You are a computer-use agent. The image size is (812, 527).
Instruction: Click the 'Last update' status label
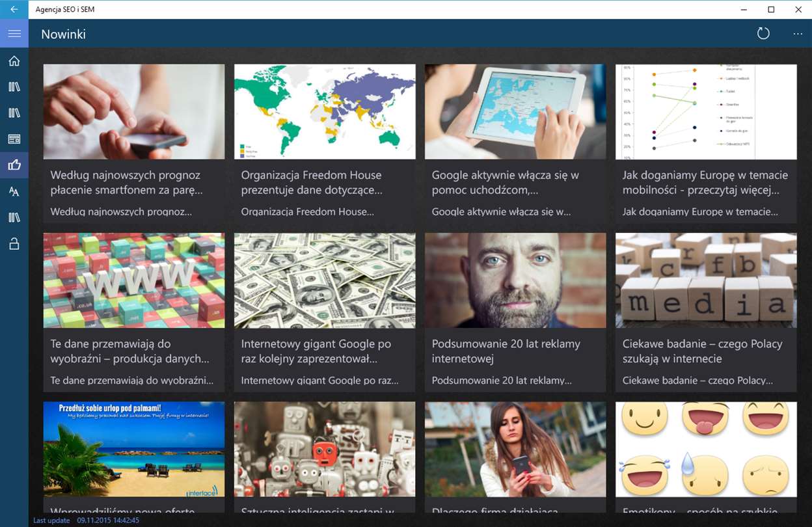(51, 520)
